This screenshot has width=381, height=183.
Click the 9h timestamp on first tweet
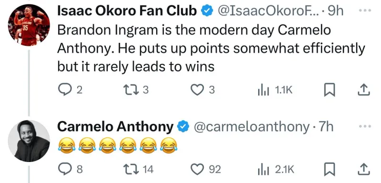click(336, 10)
